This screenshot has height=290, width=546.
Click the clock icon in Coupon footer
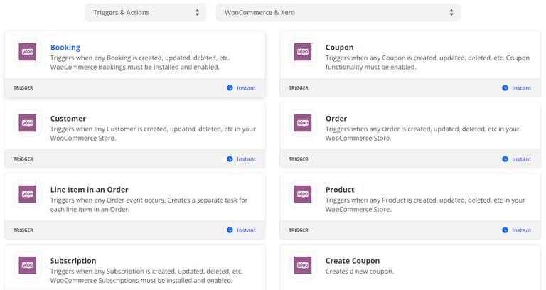pos(505,87)
